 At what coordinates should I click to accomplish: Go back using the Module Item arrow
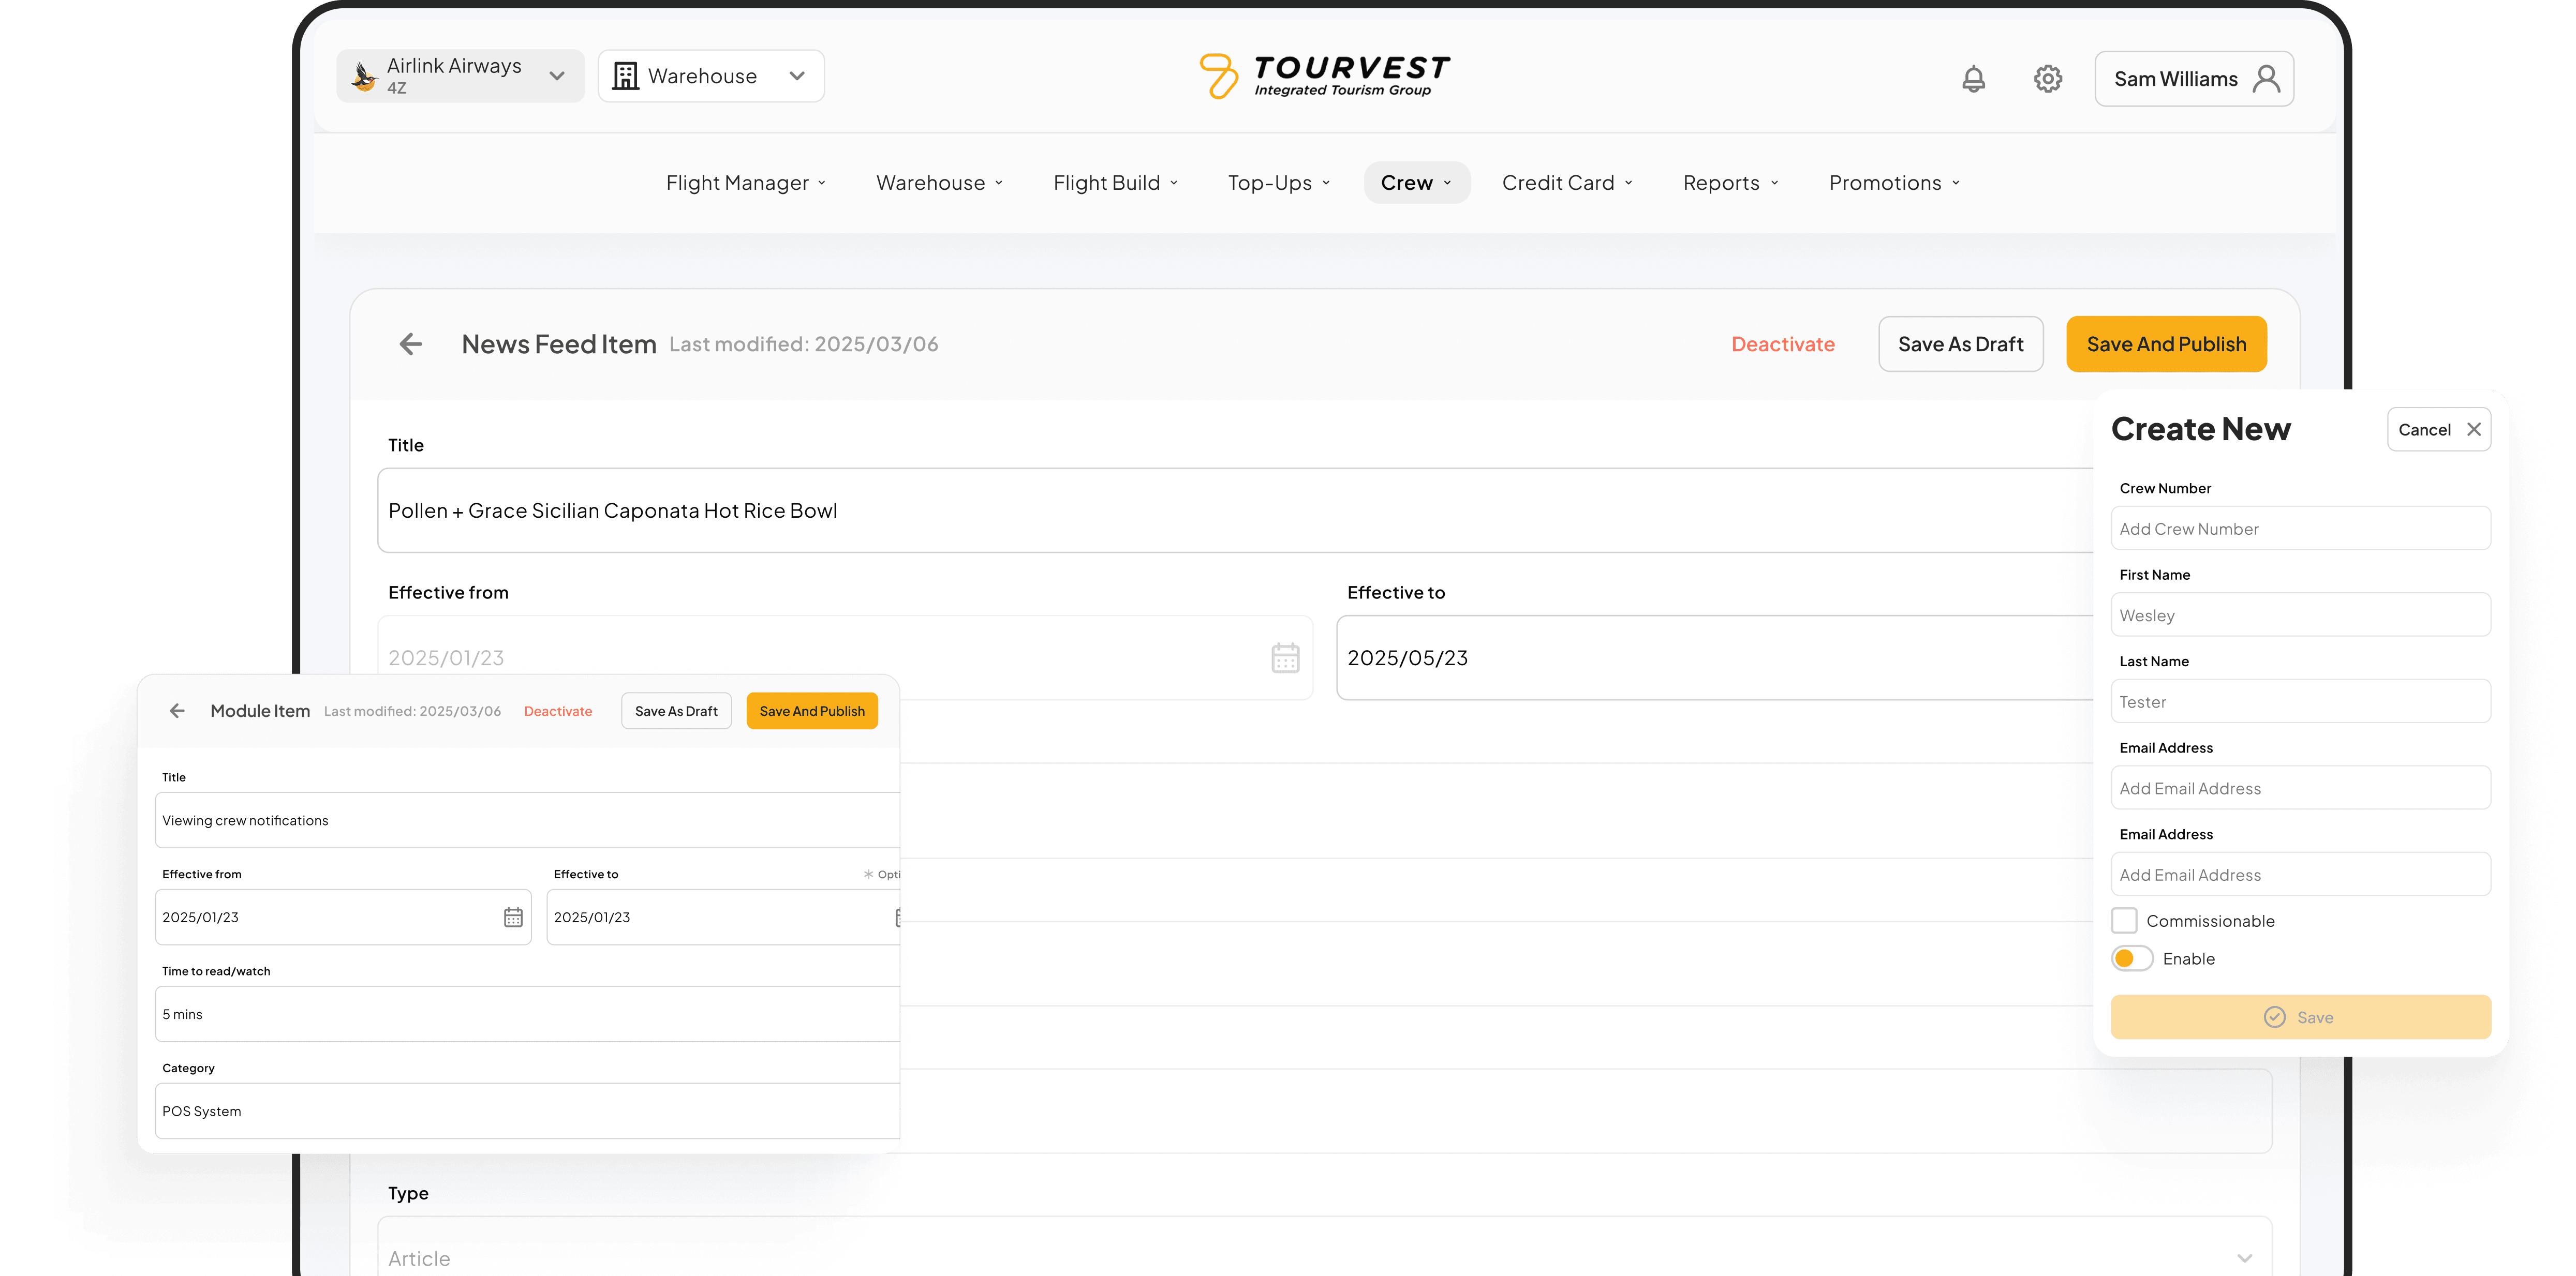[x=177, y=711]
